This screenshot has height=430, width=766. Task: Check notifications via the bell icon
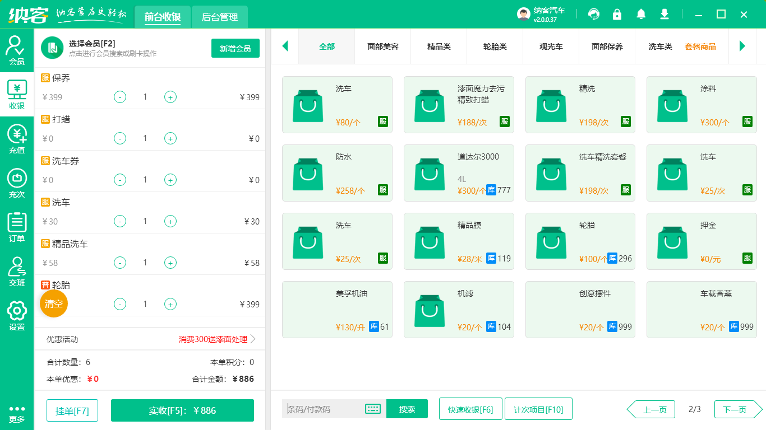tap(640, 14)
